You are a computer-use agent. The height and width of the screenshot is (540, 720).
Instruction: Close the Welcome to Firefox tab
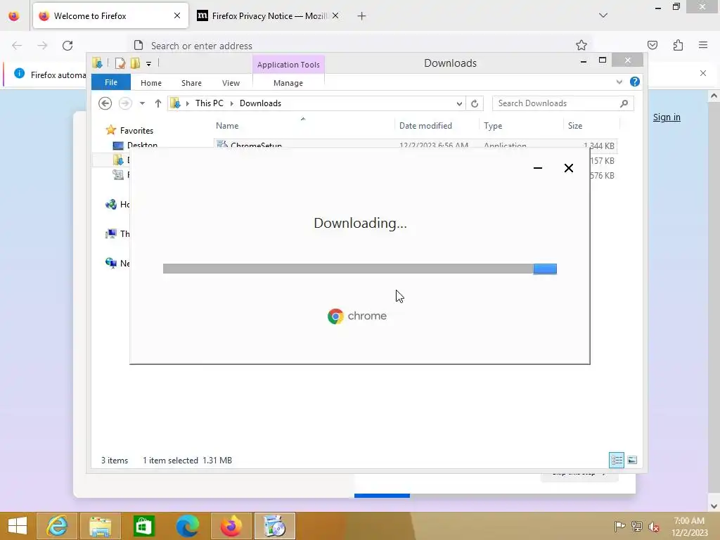pyautogui.click(x=176, y=16)
